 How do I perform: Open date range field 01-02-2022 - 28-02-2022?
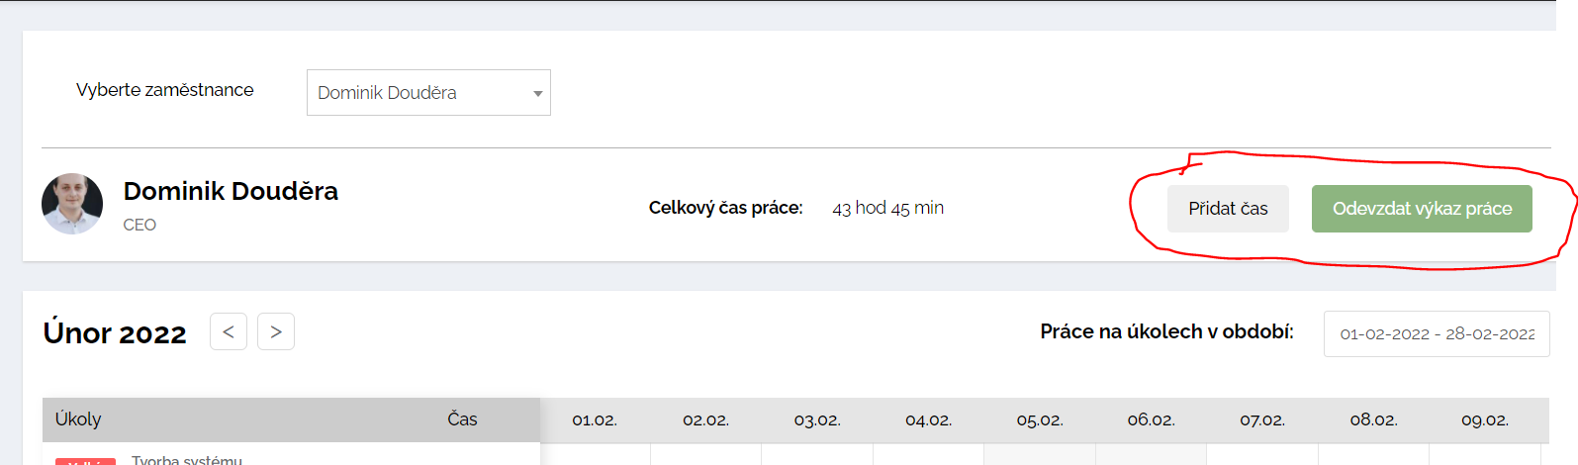pos(1437,333)
